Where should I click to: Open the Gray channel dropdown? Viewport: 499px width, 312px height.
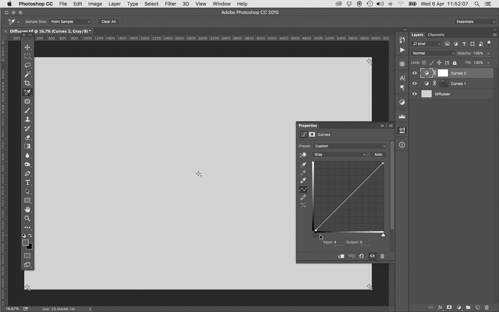pos(339,155)
